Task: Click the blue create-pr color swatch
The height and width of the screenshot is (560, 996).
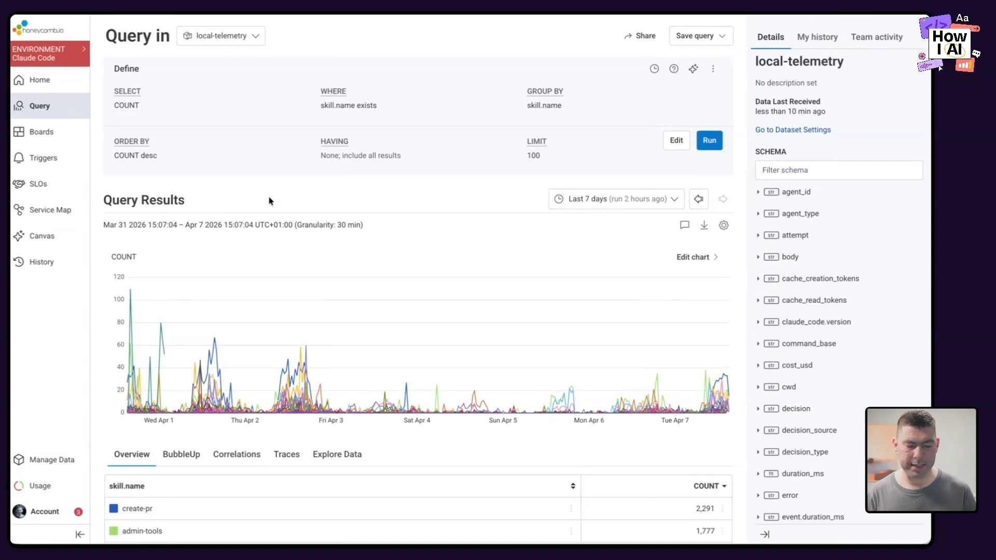Action: coord(114,509)
